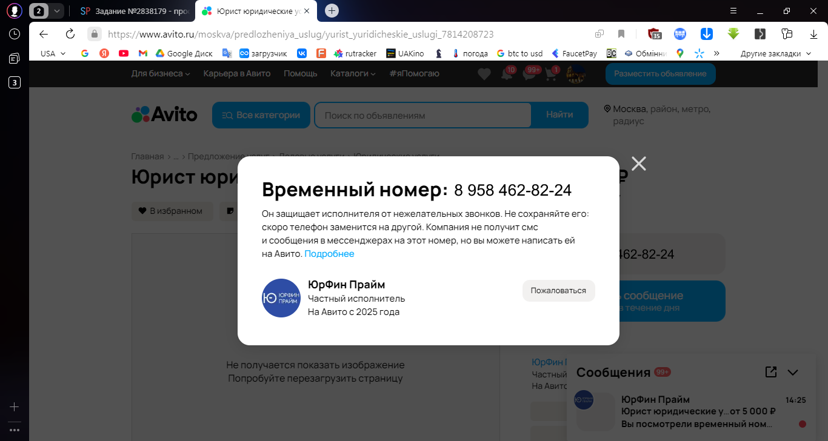This screenshot has width=828, height=441.
Task: Click the address bar URL
Action: pos(301,35)
